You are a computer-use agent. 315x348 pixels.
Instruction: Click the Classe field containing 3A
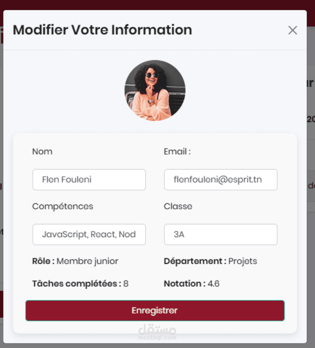click(x=220, y=235)
